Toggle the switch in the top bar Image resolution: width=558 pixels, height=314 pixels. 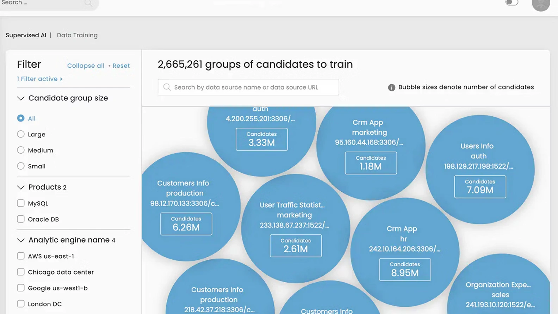[512, 3]
